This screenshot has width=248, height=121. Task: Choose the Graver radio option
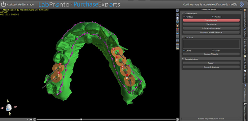pos(213,51)
